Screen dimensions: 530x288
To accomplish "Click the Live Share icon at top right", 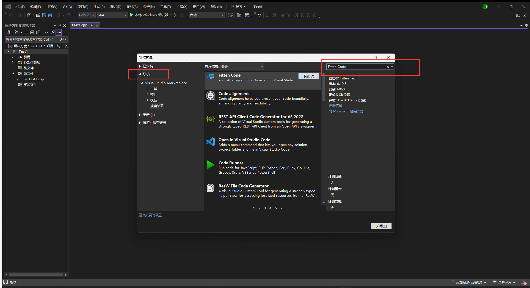I will coord(518,15).
